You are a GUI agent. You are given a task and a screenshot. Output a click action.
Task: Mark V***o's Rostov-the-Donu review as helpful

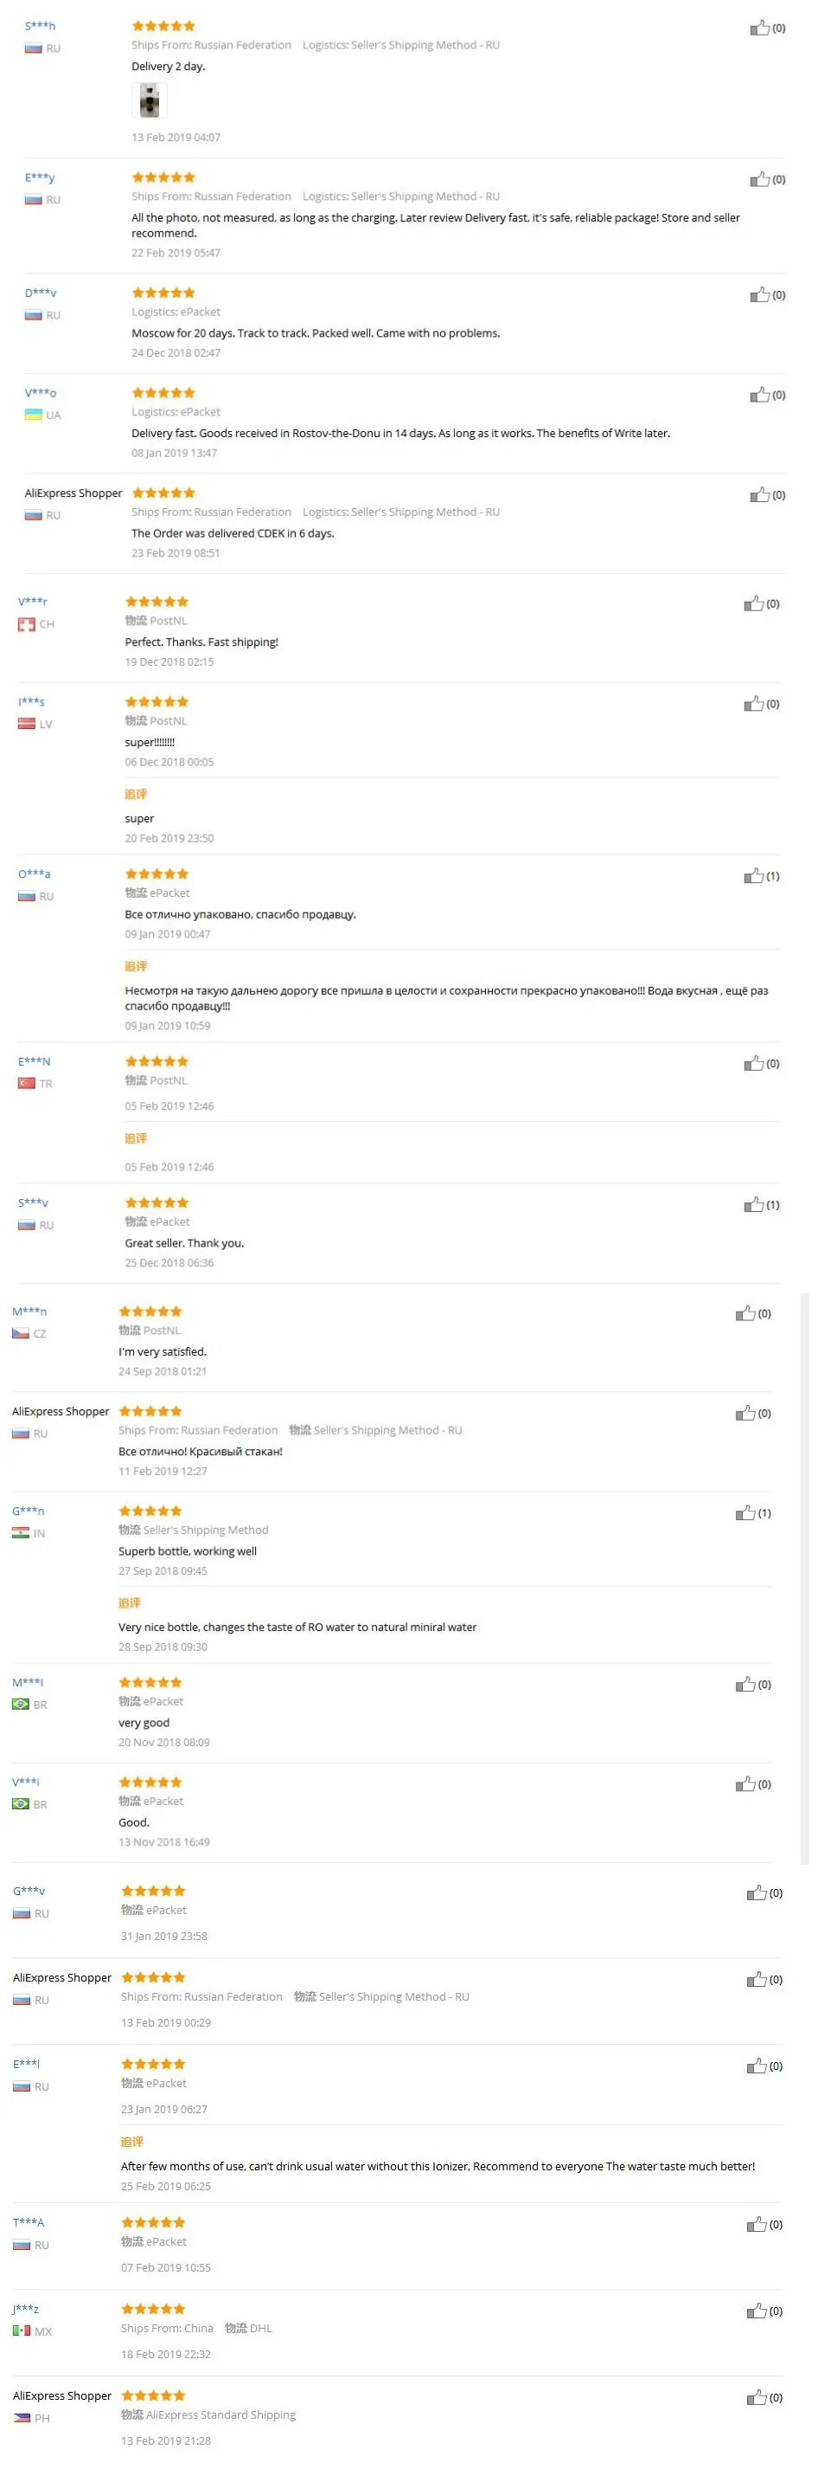click(758, 395)
